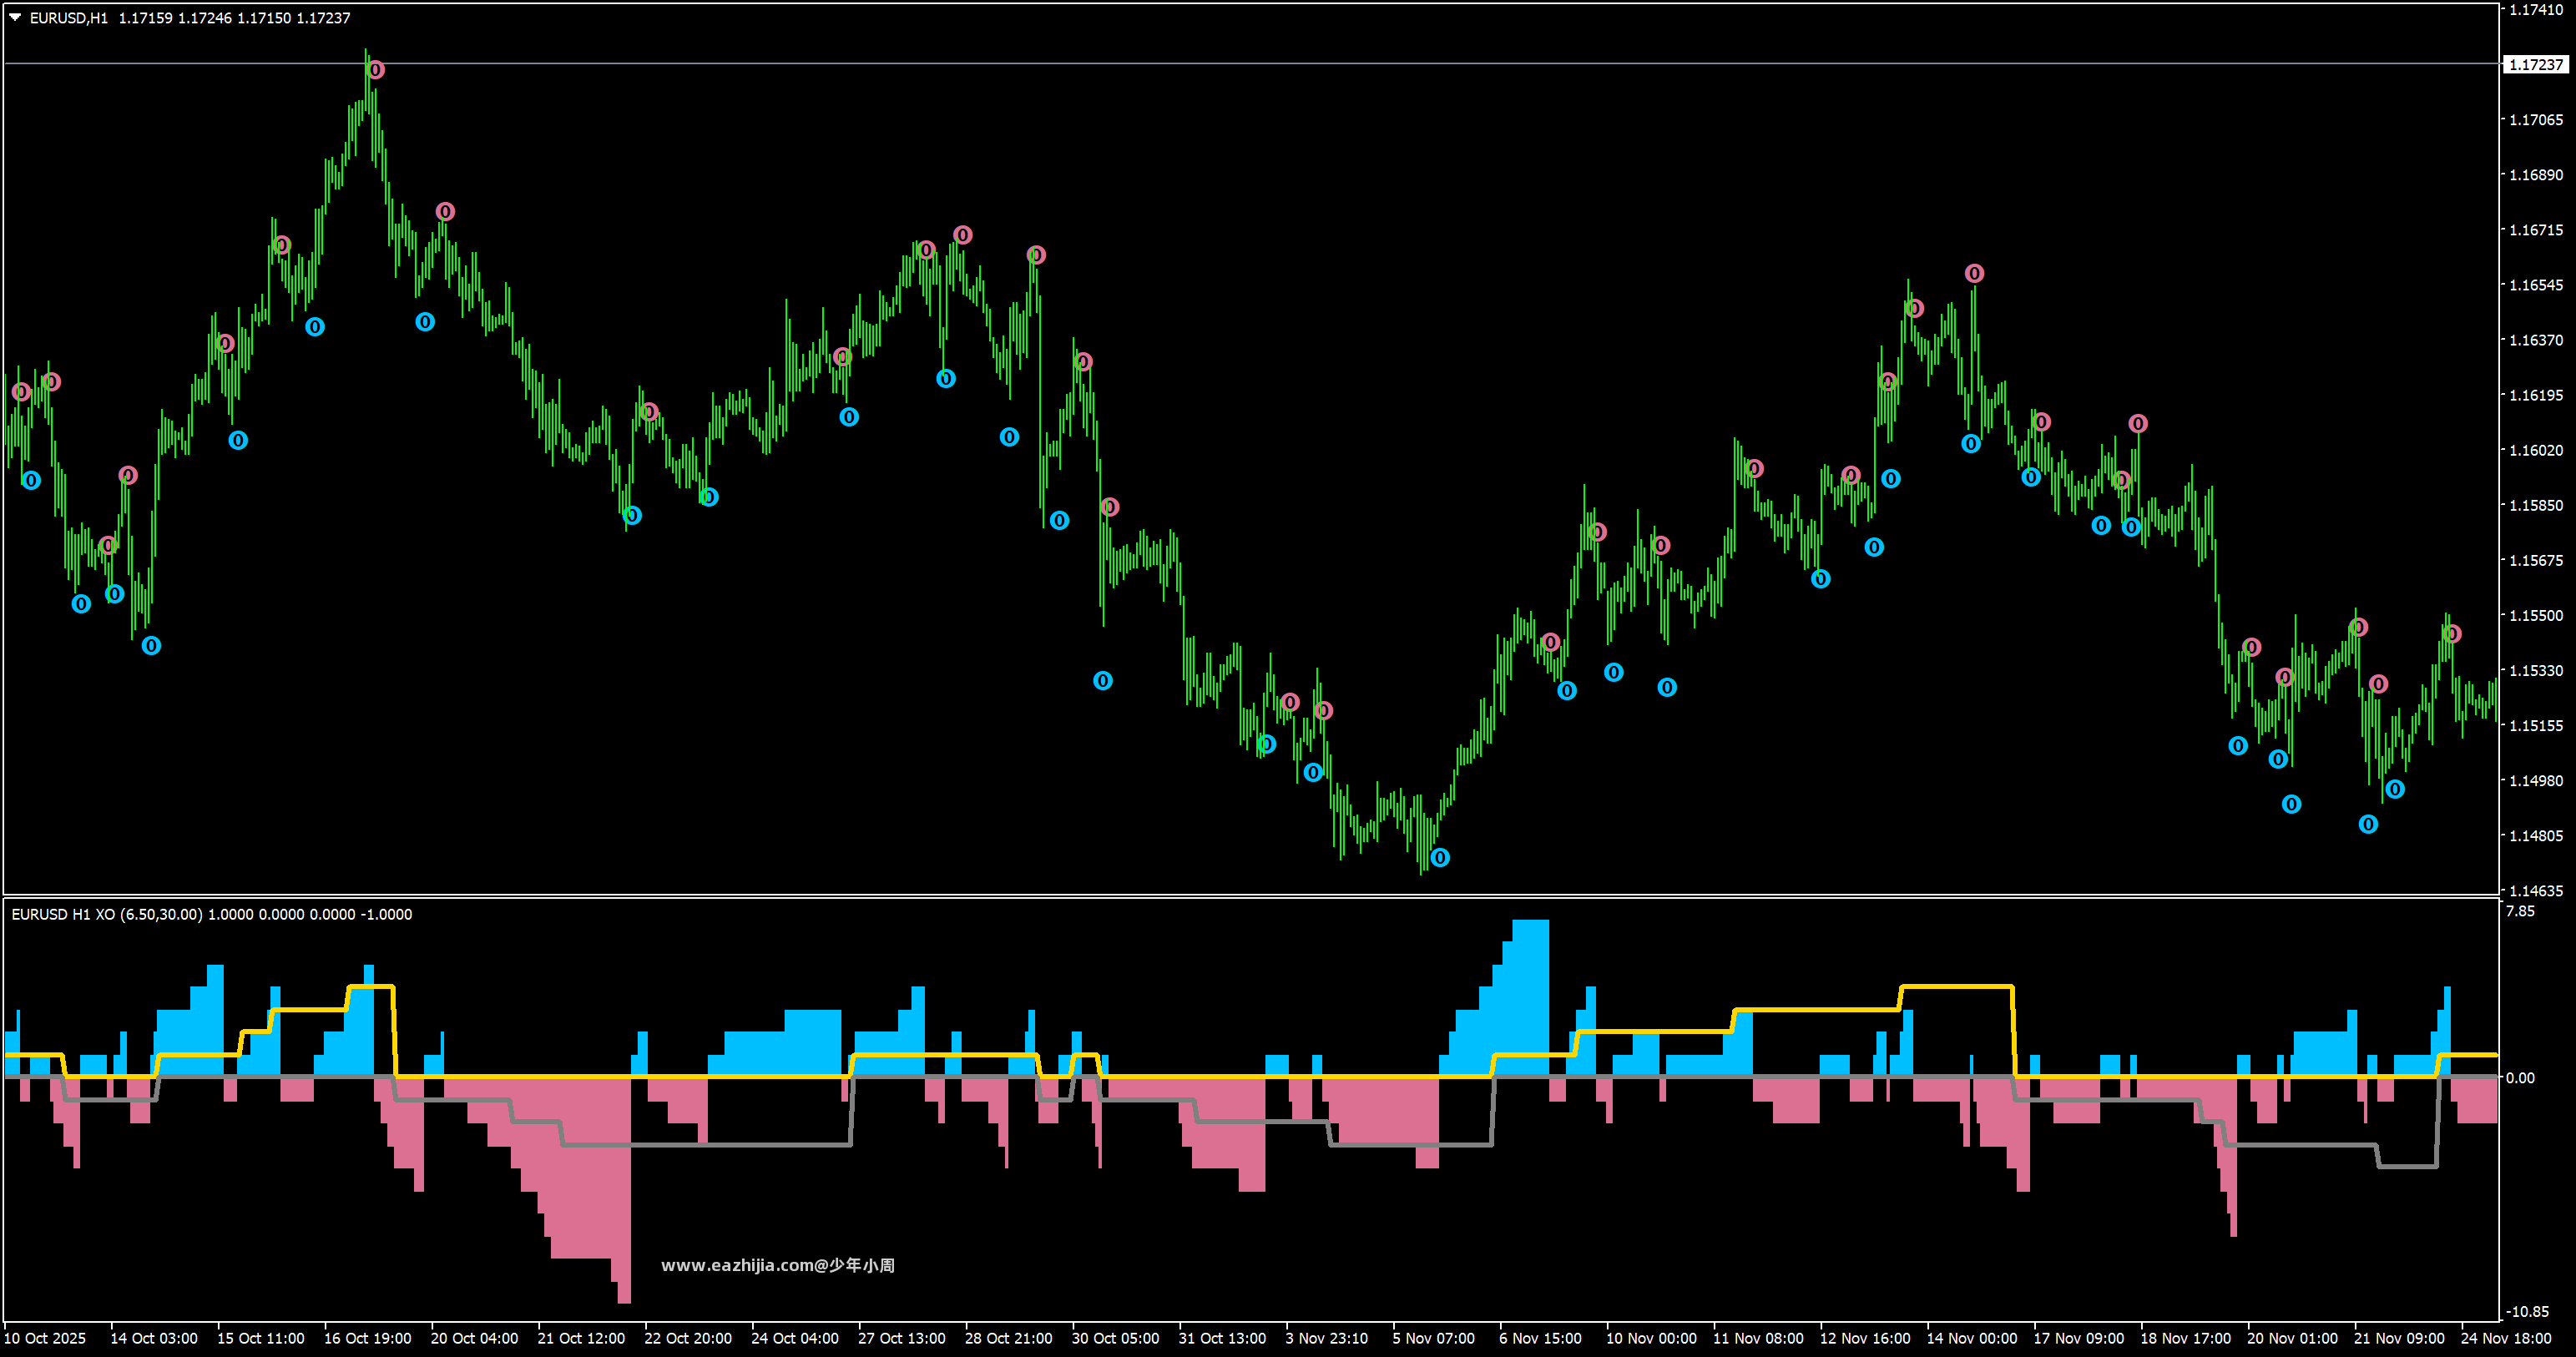Click time axis label 28 Oct 21:00
Image resolution: width=2576 pixels, height=1357 pixels.
click(1009, 1338)
